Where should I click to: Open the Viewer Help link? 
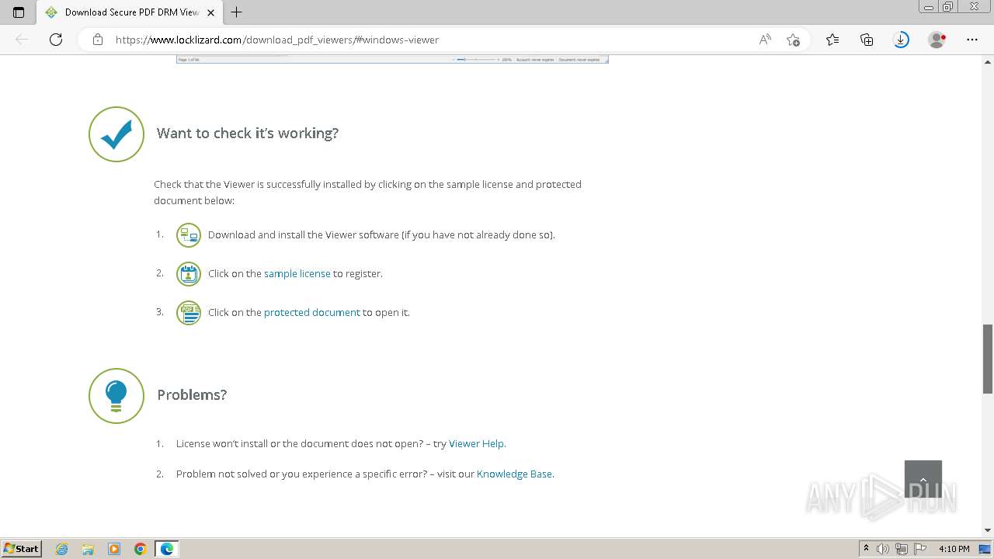[476, 443]
